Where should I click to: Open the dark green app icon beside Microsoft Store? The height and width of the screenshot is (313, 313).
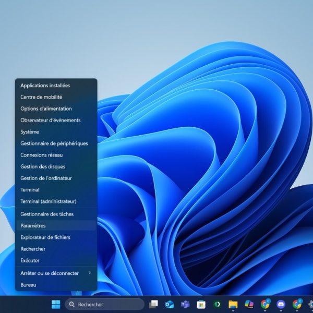click(x=217, y=304)
